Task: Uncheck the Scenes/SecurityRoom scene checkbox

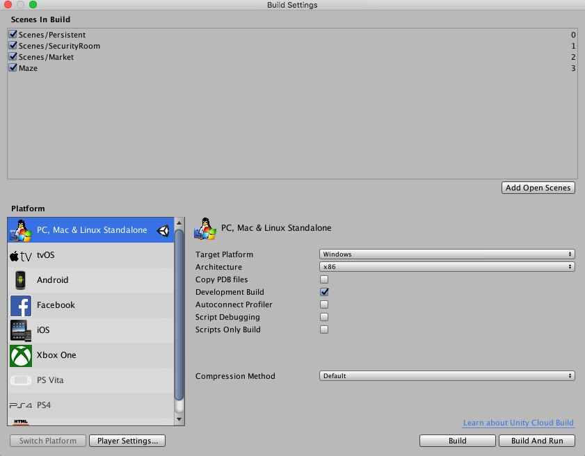Action: pos(13,45)
